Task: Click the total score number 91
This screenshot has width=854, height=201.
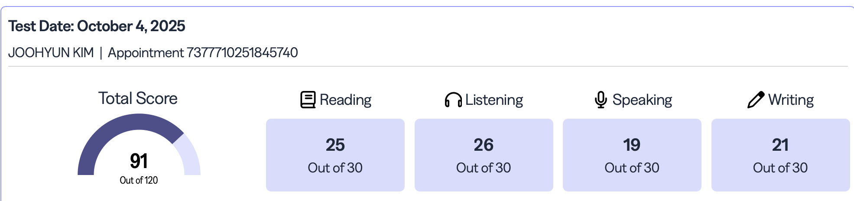Action: click(139, 161)
